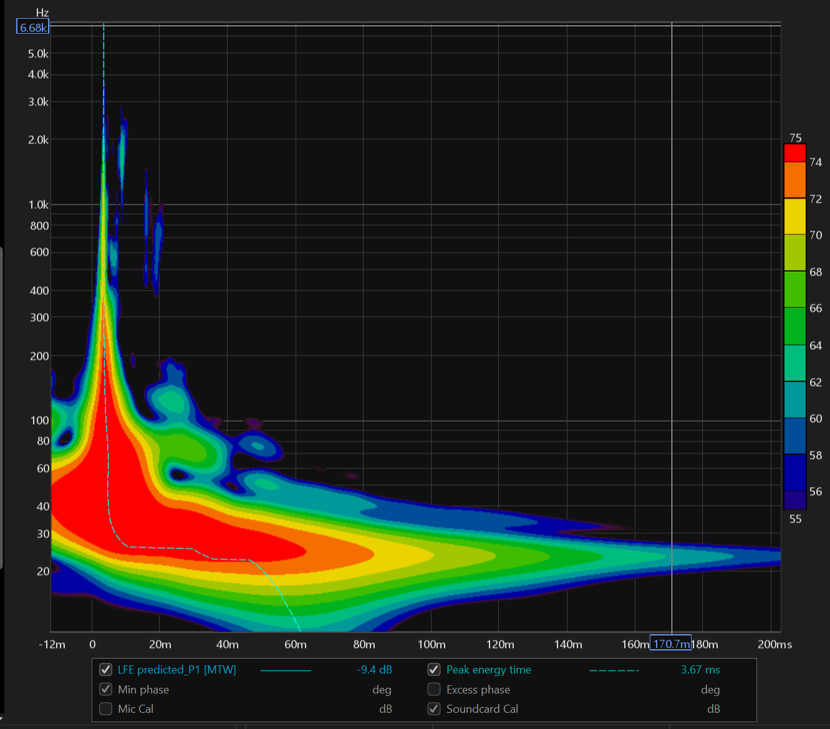Click the LFE predicted_P1 [MTW] legend label
The height and width of the screenshot is (729, 830).
click(176, 670)
